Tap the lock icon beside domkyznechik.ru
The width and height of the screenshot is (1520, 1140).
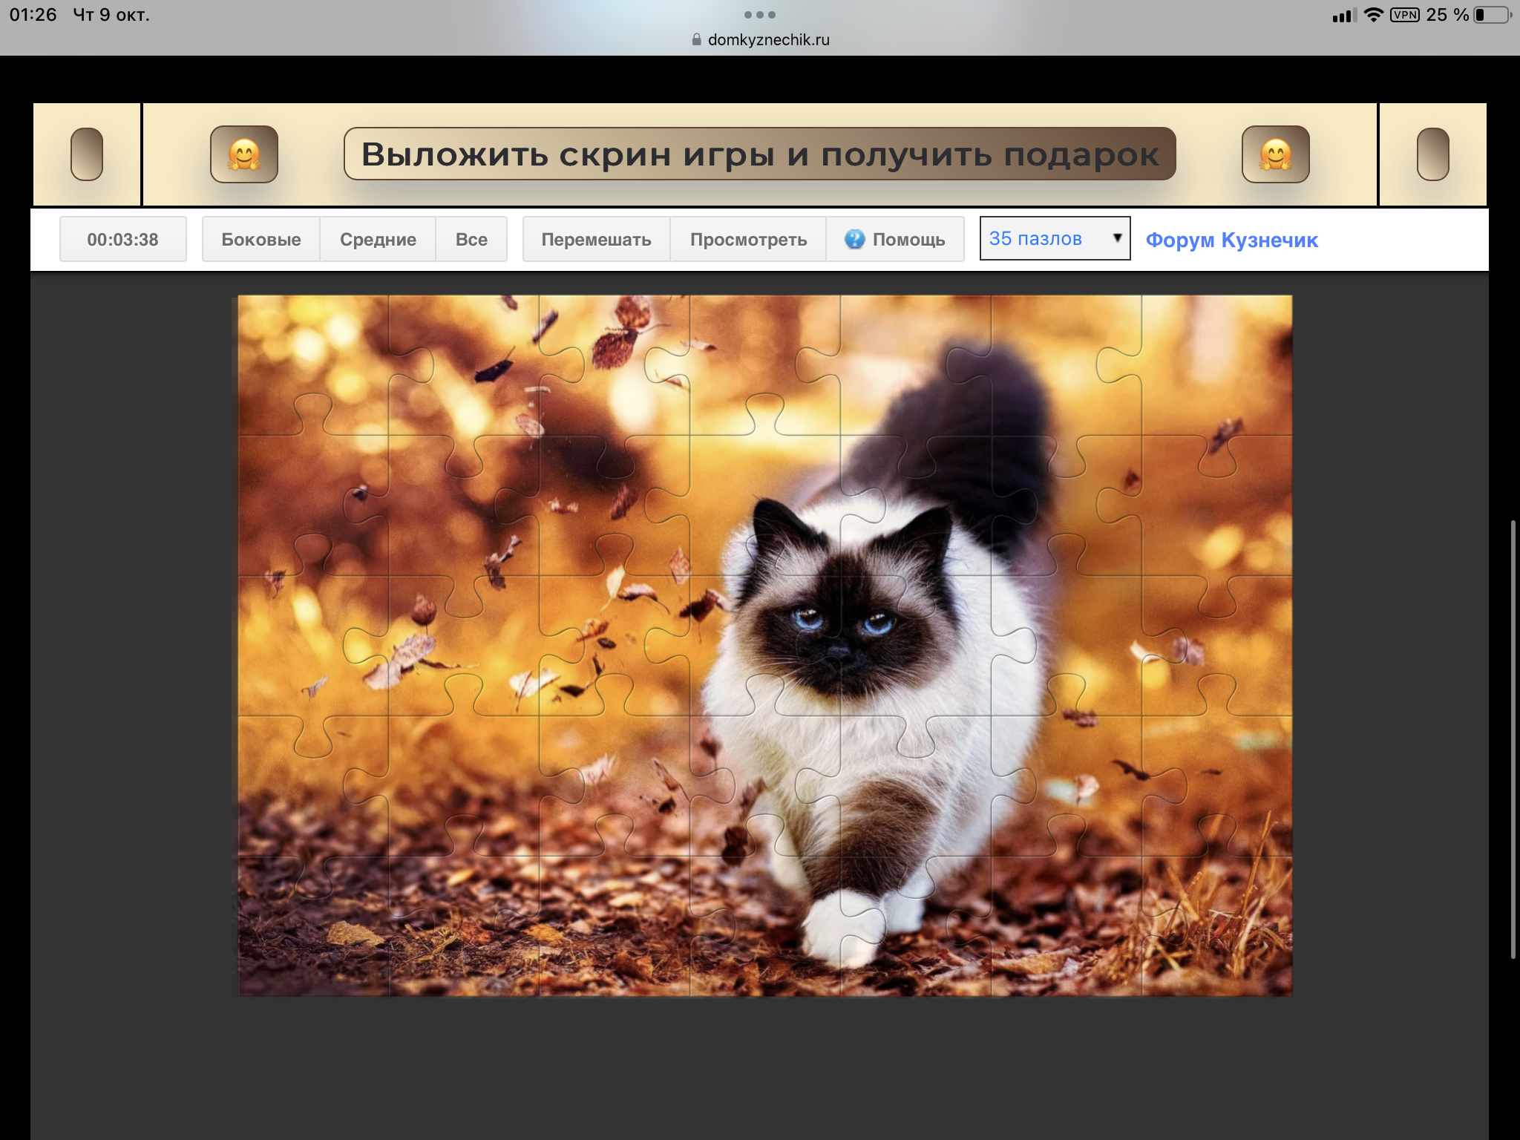click(x=696, y=40)
